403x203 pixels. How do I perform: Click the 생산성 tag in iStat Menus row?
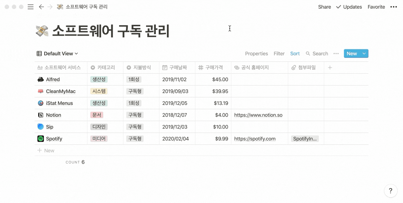pyautogui.click(x=99, y=103)
